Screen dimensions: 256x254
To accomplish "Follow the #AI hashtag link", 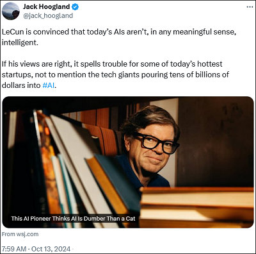I will point(49,85).
